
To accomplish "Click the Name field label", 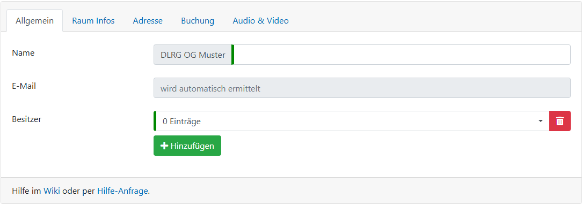I will pyautogui.click(x=24, y=53).
